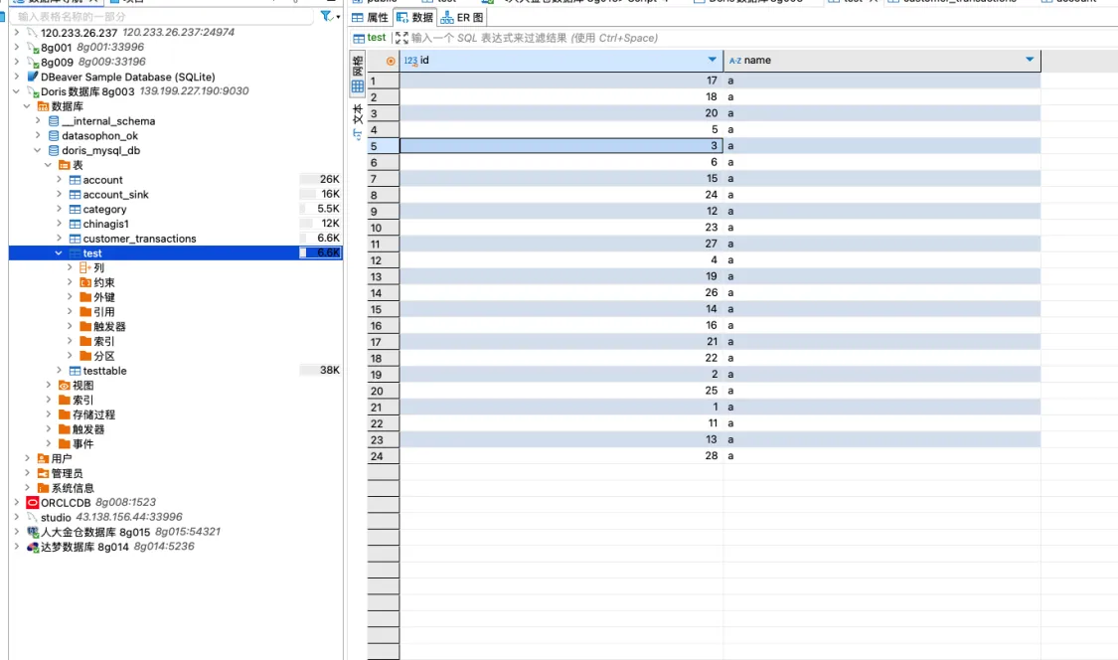Switch to the 属性 tab
The image size is (1118, 660).
[371, 17]
